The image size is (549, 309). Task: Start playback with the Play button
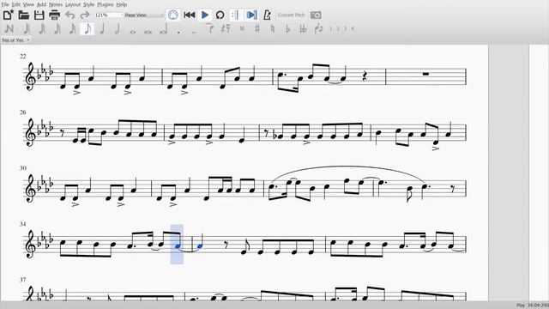click(x=205, y=15)
